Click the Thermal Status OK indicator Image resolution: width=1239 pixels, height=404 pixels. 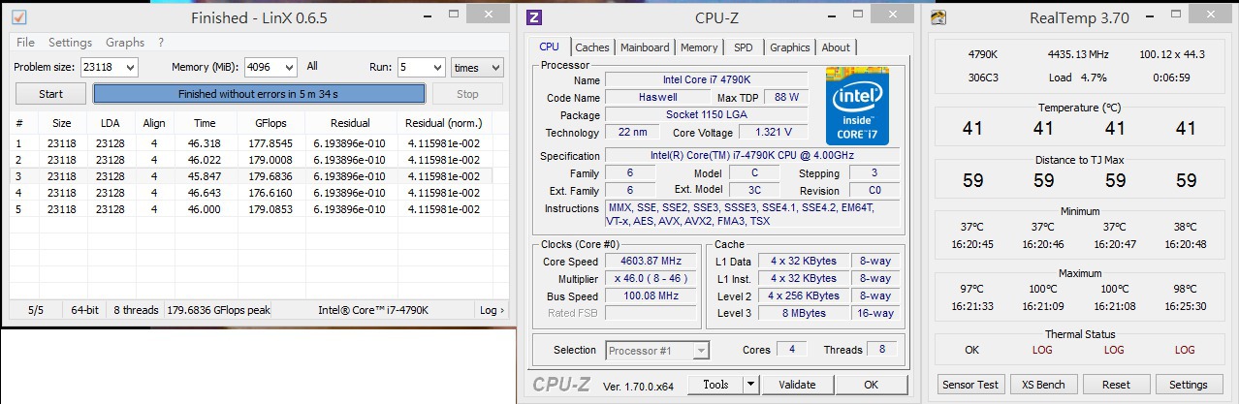[972, 350]
